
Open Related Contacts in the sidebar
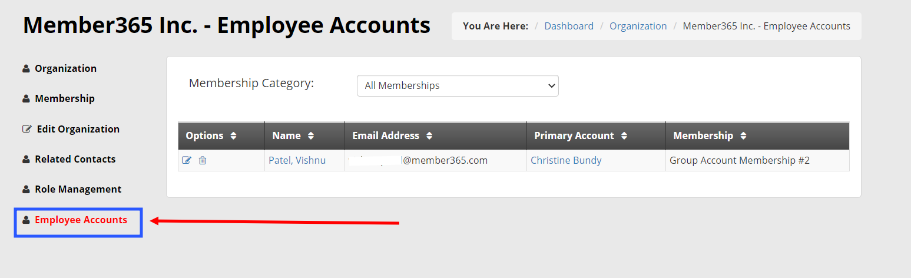(x=75, y=160)
